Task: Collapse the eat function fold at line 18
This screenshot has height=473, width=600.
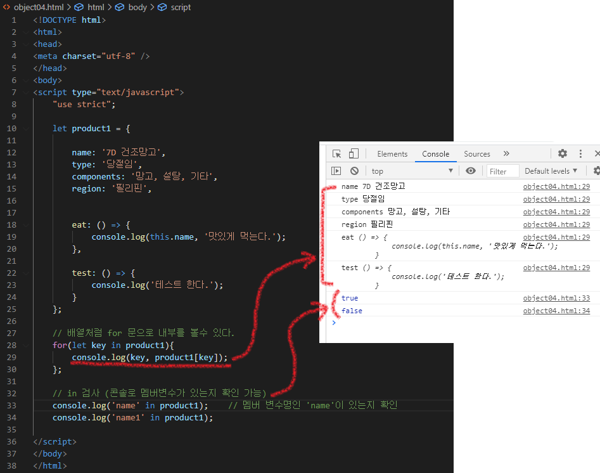Action: point(25,225)
